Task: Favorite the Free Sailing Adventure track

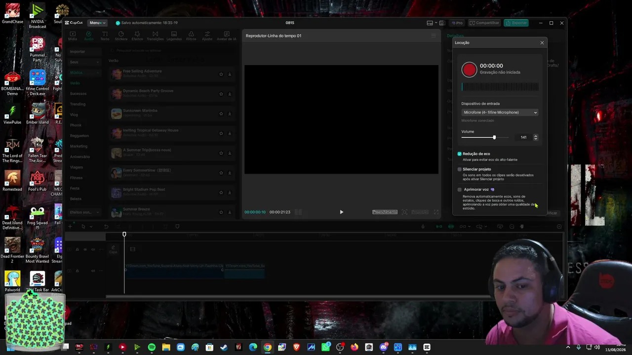Action: pos(221,74)
